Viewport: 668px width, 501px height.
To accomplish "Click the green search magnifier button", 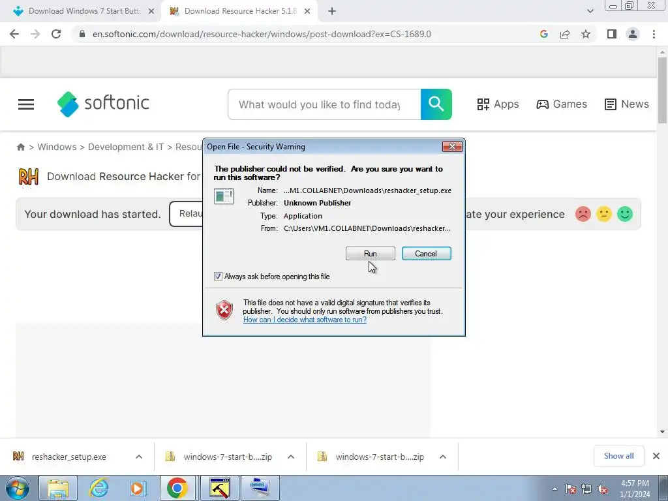I will [x=436, y=104].
